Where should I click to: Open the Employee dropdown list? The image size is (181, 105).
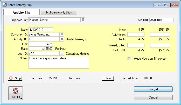pyautogui.click(x=83, y=20)
